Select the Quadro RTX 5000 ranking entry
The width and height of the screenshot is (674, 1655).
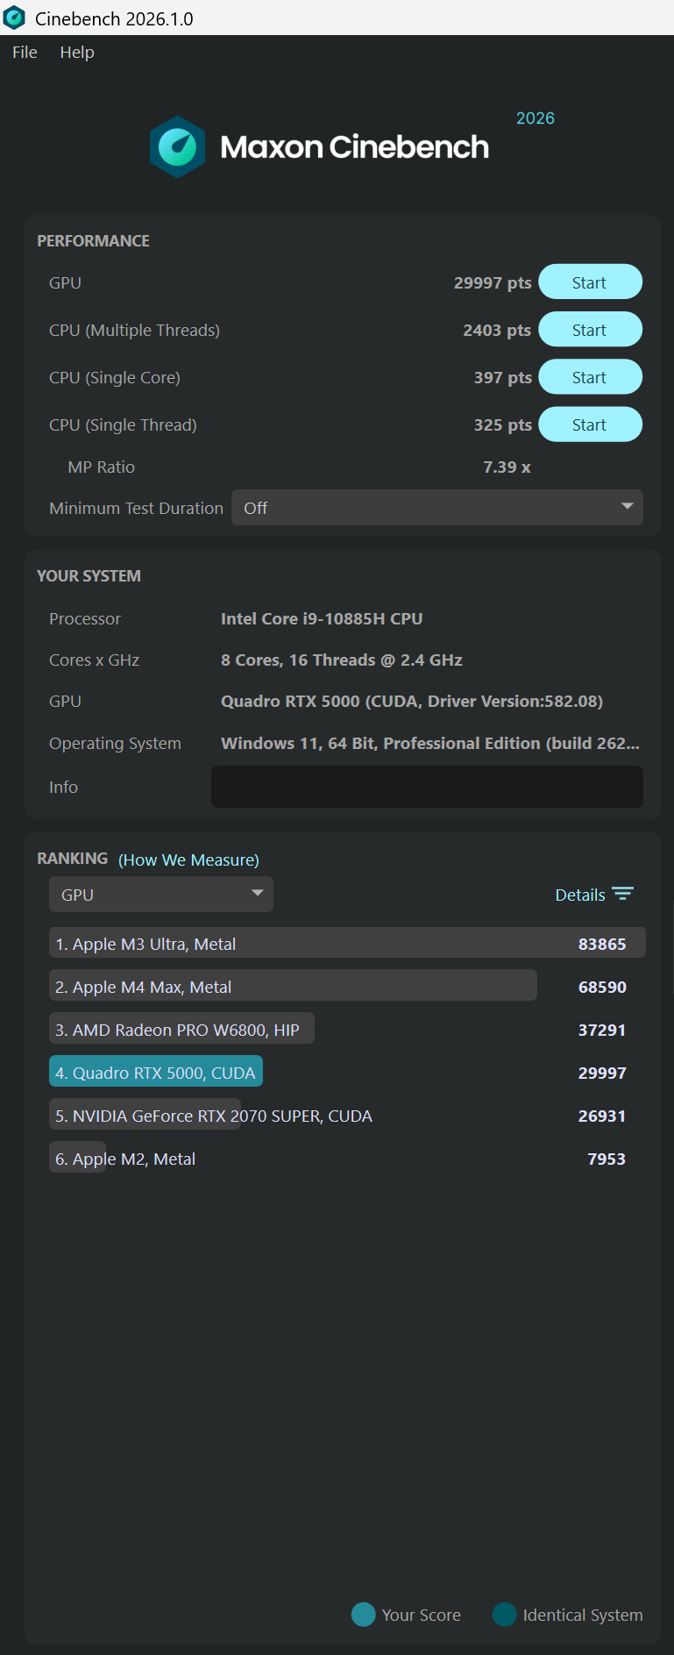tap(156, 1073)
